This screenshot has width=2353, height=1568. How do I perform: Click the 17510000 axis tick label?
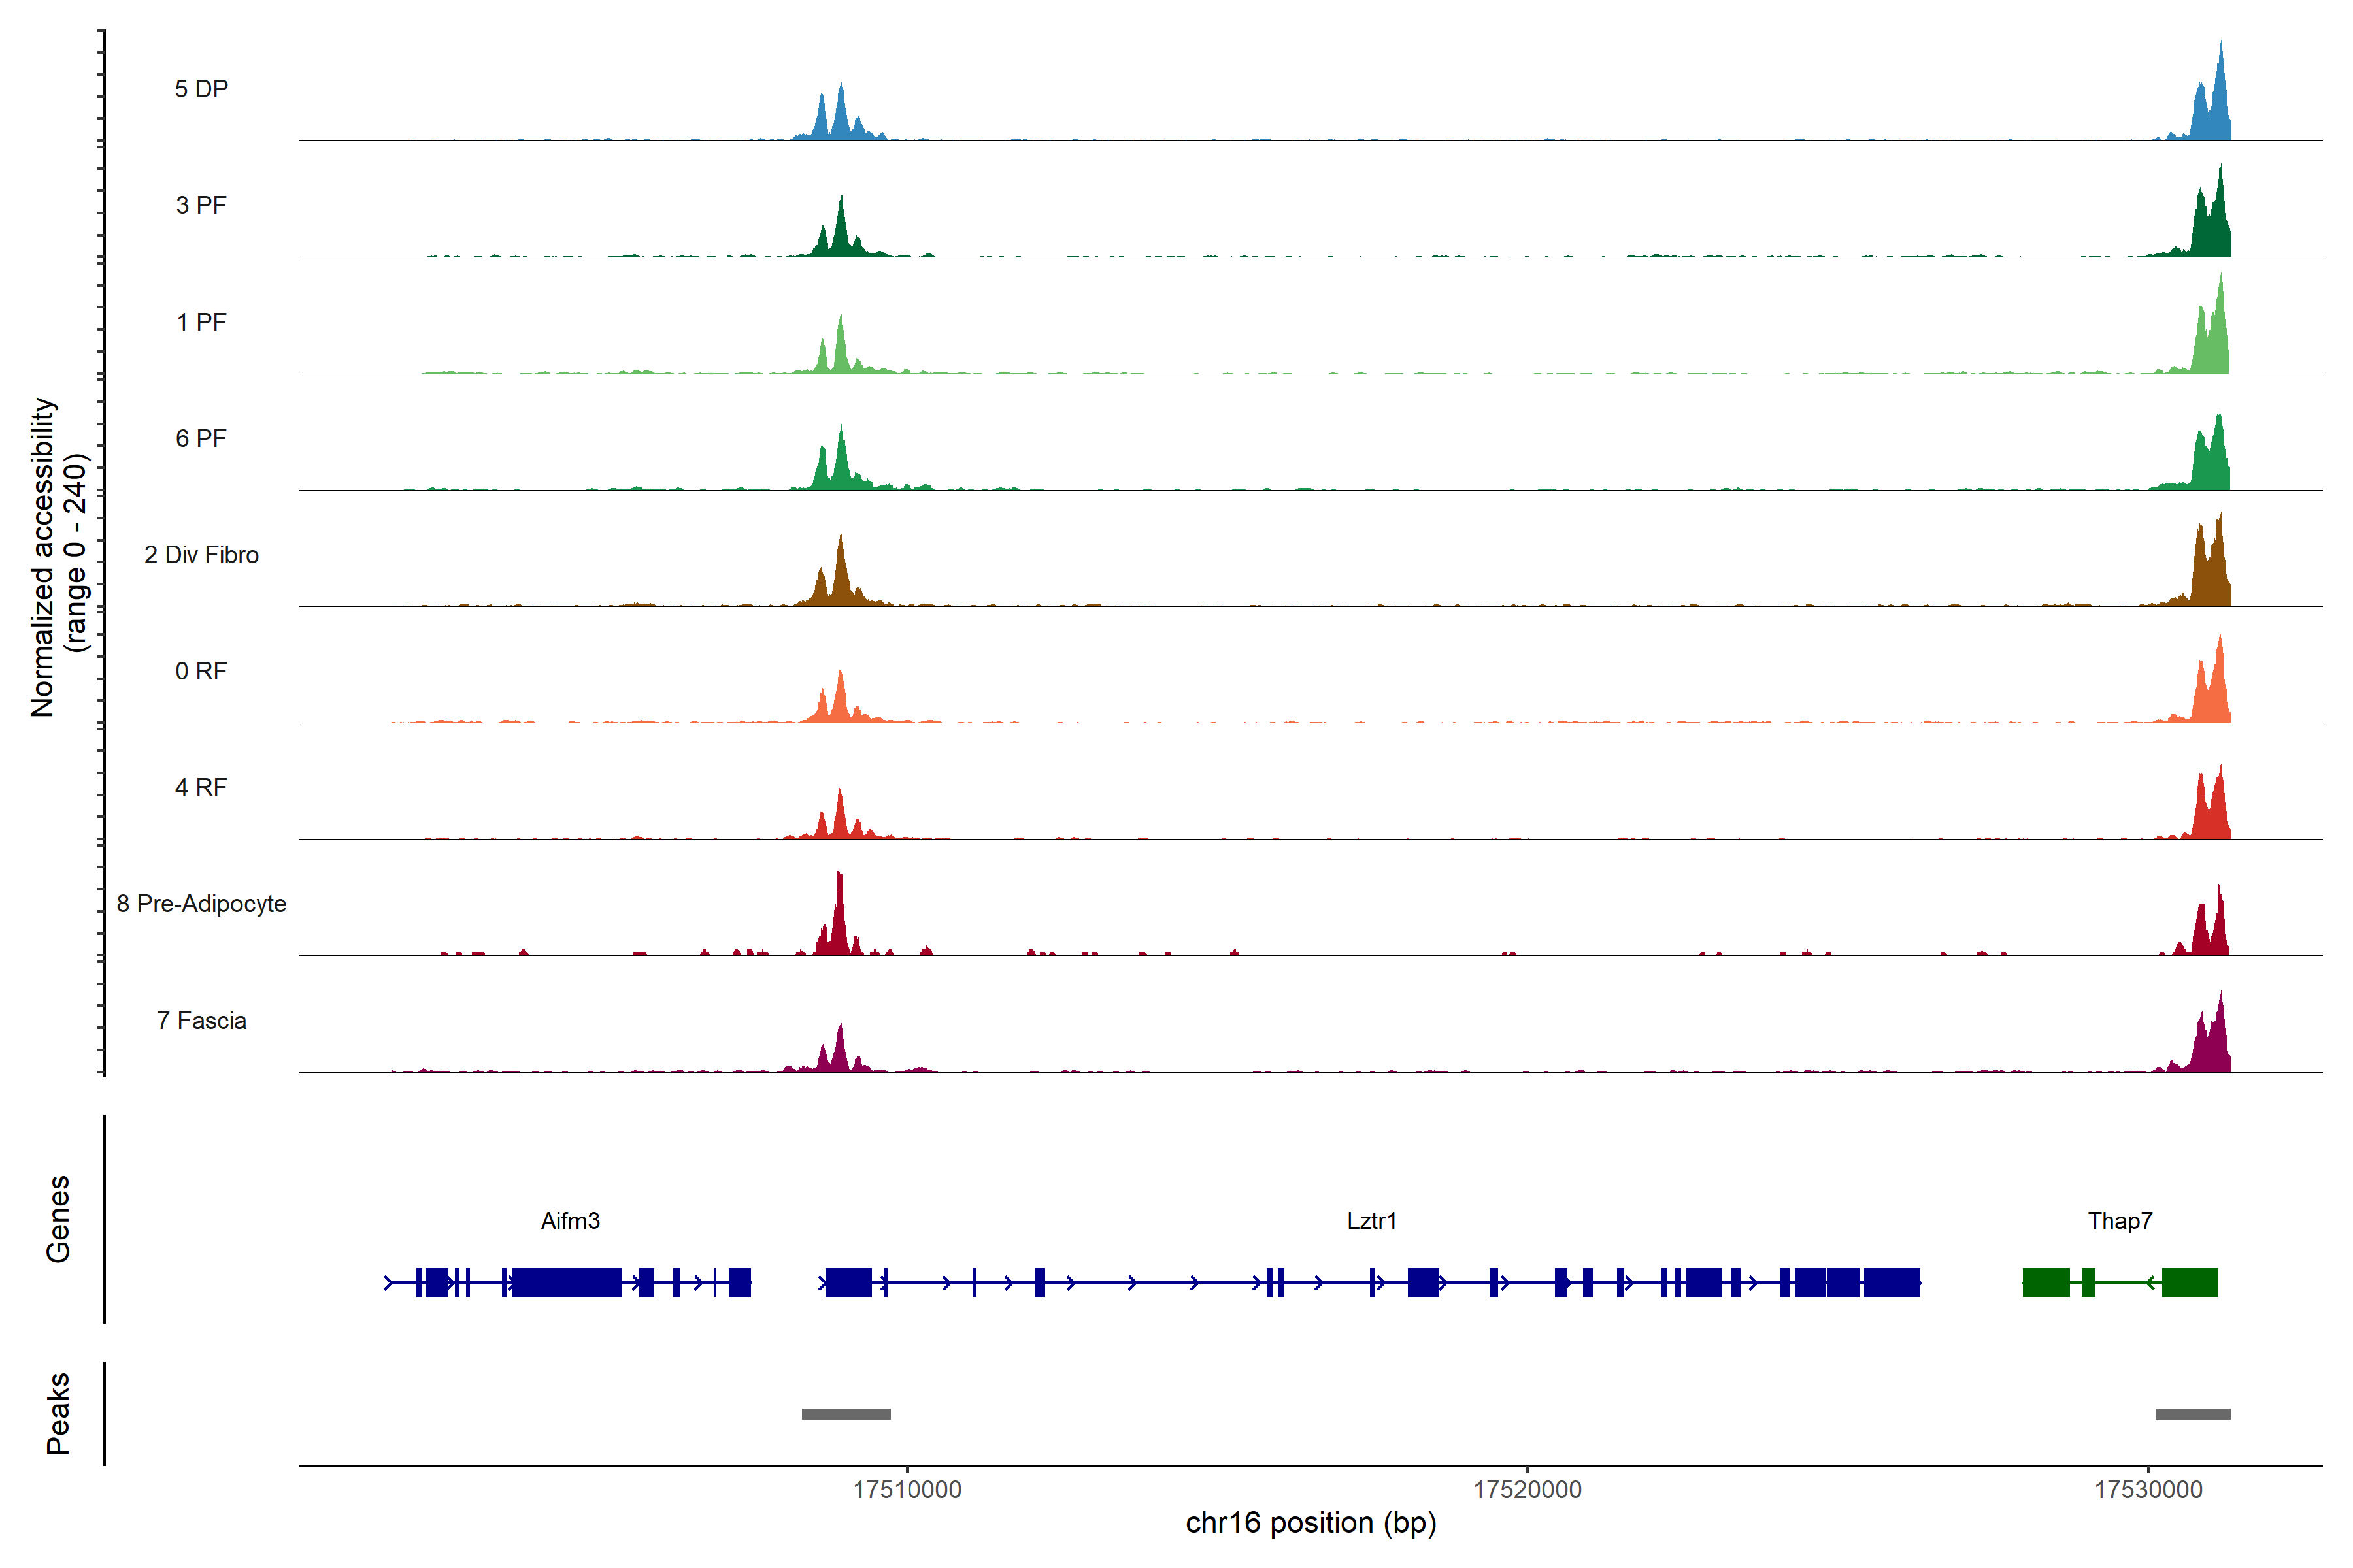(x=907, y=1490)
